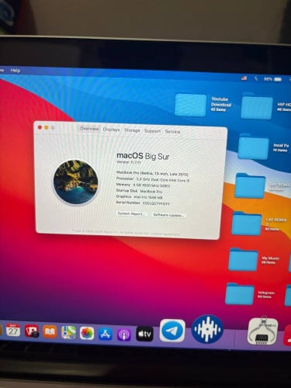Minimize the About This Mac window
This screenshot has height=388, width=291.
pyautogui.click(x=46, y=127)
